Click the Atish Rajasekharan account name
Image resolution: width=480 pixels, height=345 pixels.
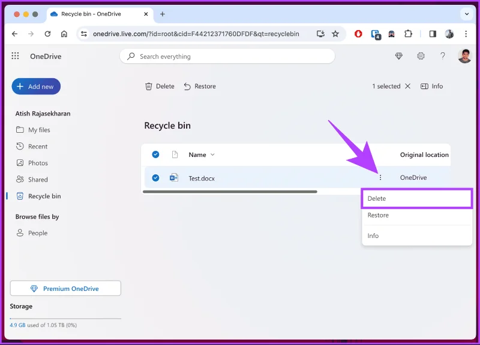(x=43, y=114)
